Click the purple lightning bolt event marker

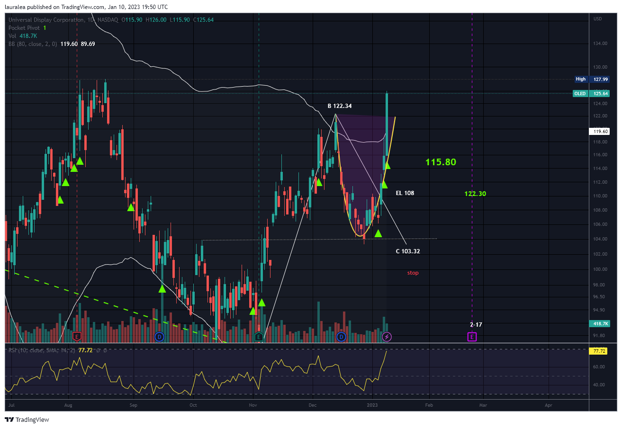(x=387, y=337)
